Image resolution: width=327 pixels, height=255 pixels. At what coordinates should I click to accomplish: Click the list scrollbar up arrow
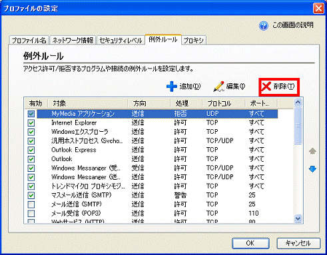[298, 103]
